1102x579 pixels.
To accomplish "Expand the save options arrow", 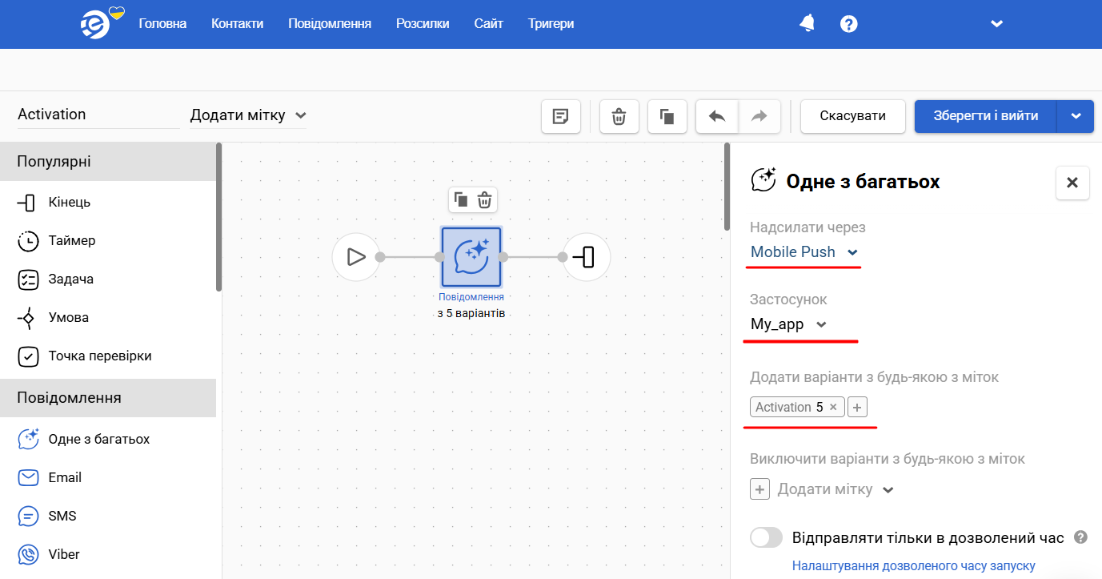I will click(x=1076, y=116).
